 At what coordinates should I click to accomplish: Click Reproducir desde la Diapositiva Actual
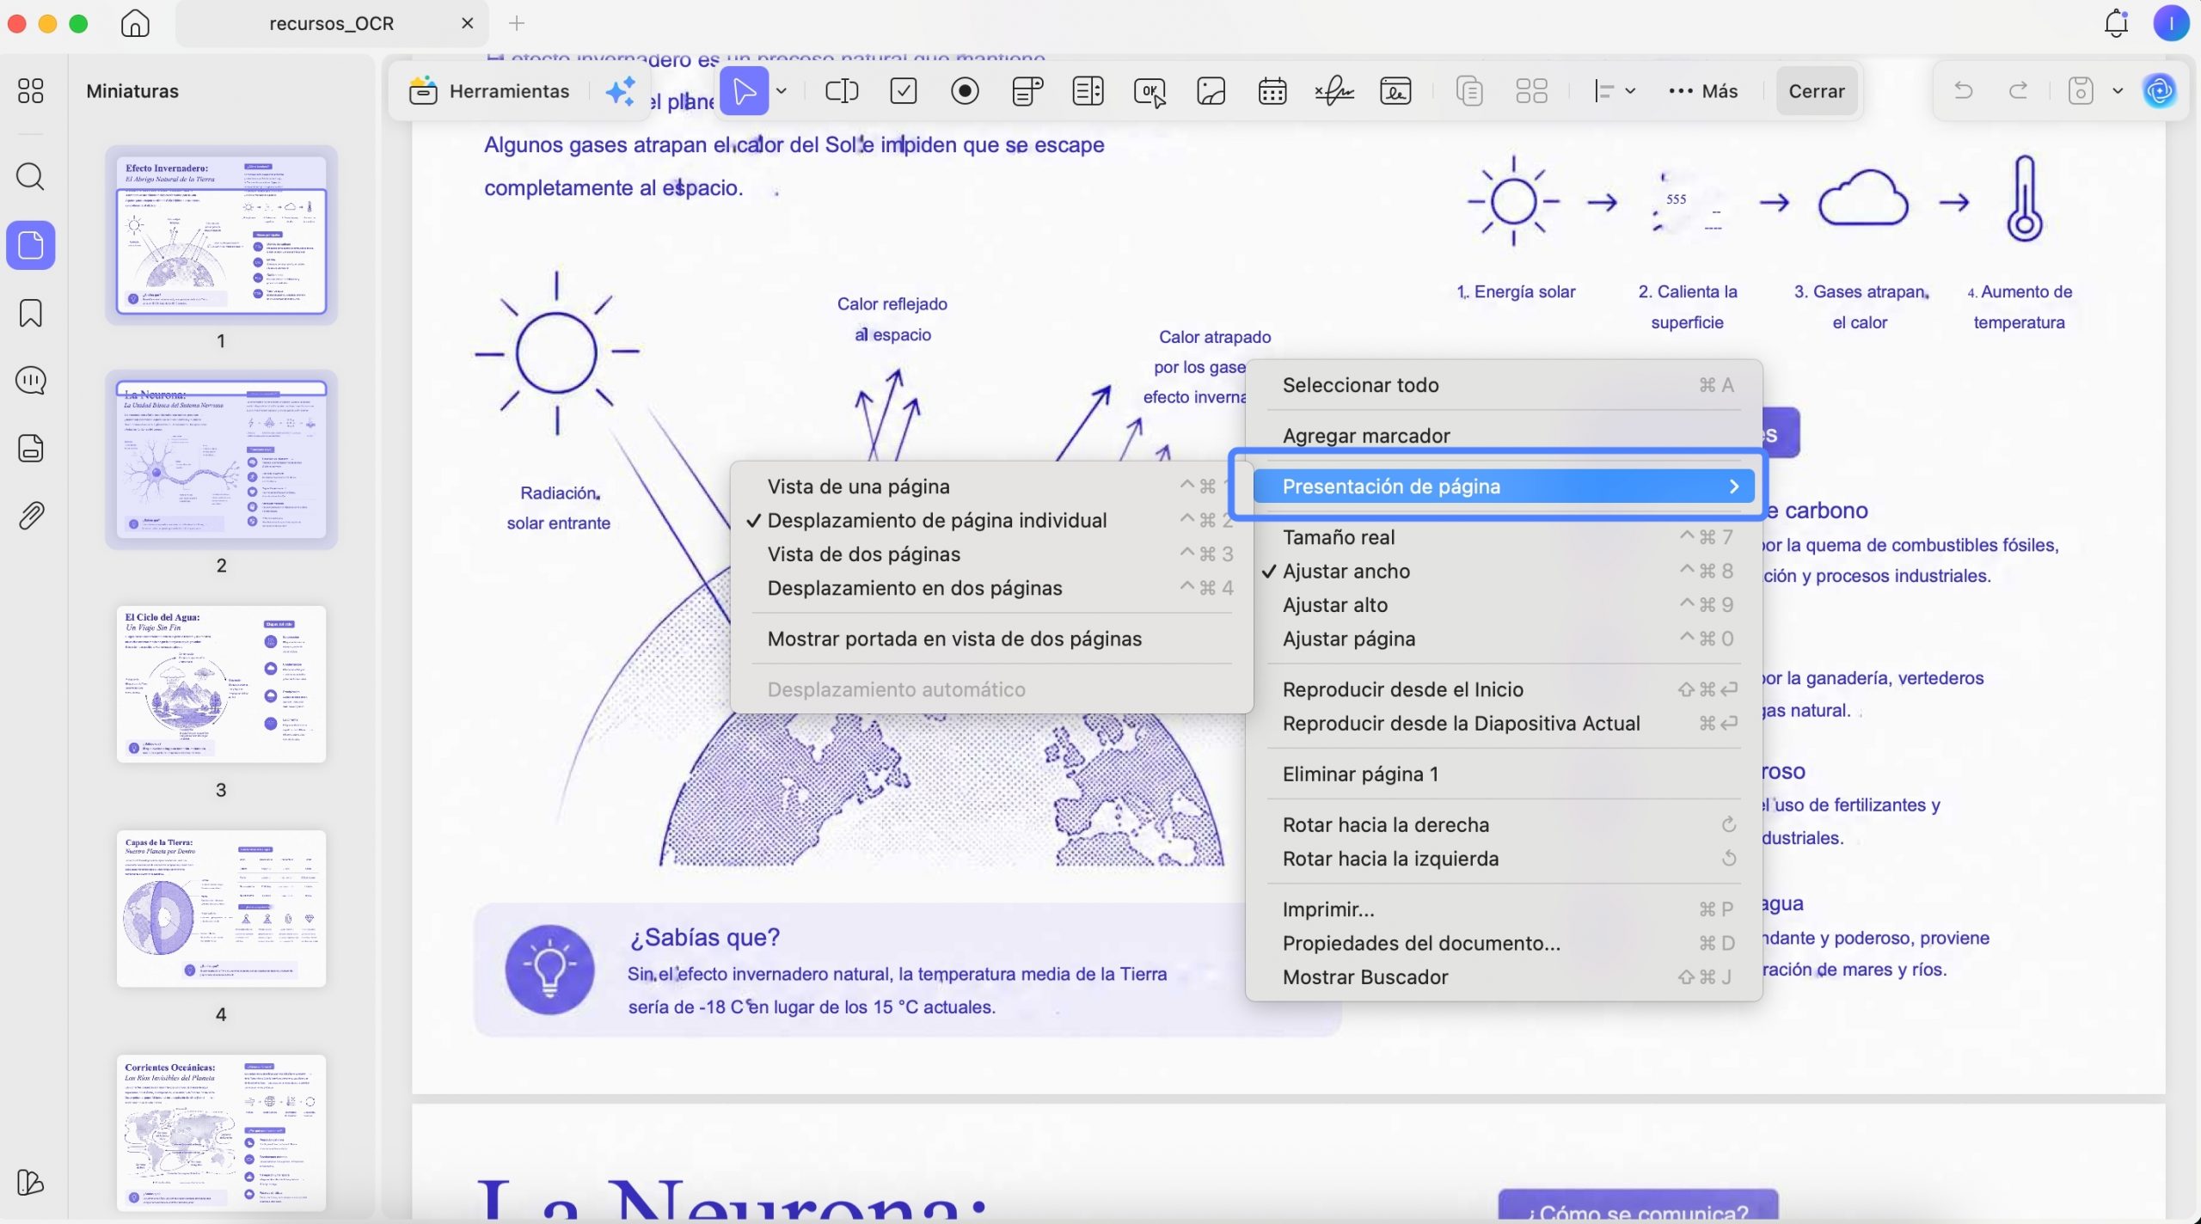pyautogui.click(x=1503, y=724)
